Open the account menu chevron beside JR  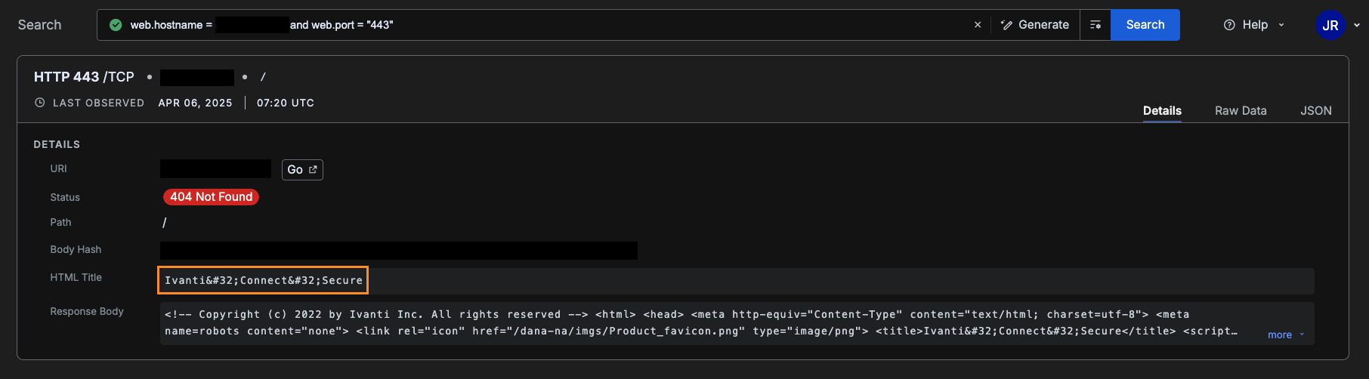tap(1357, 25)
